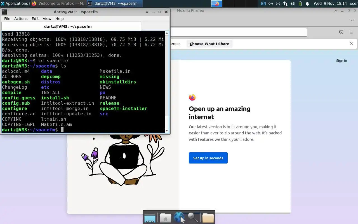Click the Firefox address bar
Image resolution: width=358 pixels, height=224 pixels.
(x=238, y=32)
